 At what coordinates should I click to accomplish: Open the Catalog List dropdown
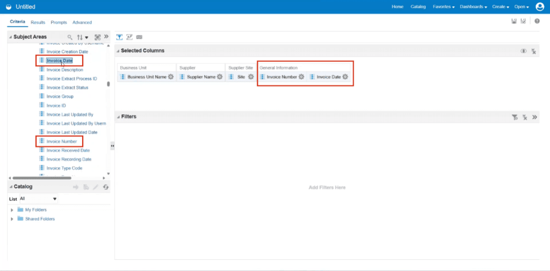pyautogui.click(x=39, y=199)
